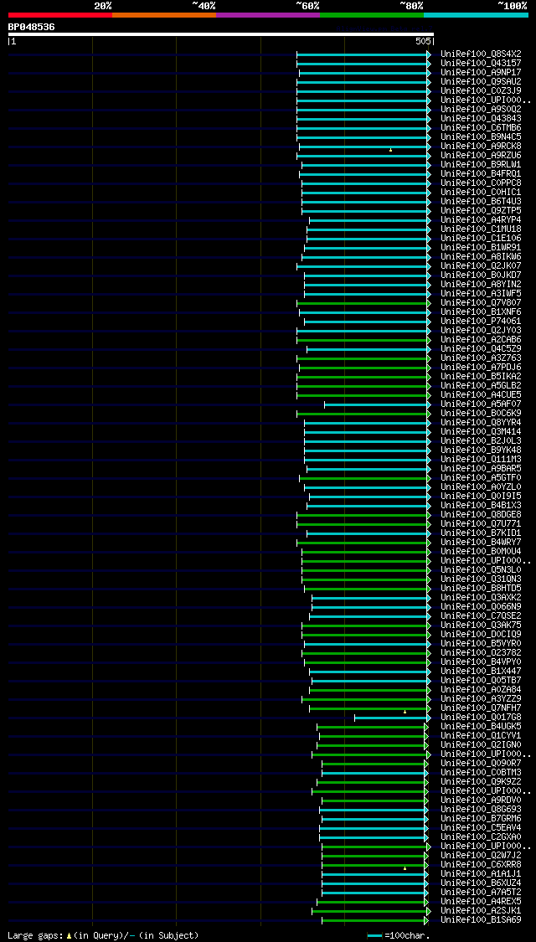
Task: Open hit UniRef100_B6T4U3
Action: coord(481,201)
